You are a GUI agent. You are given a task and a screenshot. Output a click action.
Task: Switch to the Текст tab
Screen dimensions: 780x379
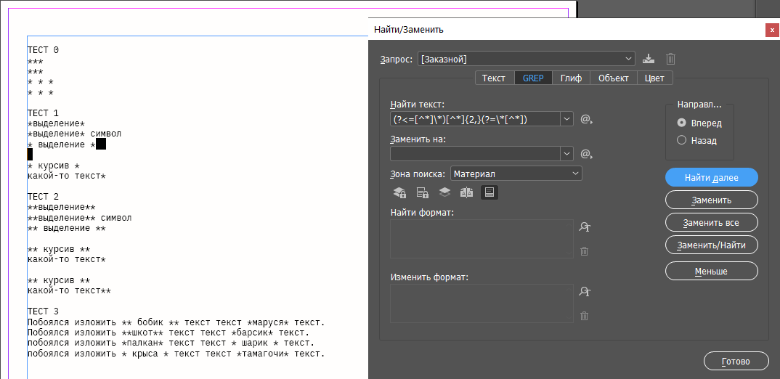(494, 78)
